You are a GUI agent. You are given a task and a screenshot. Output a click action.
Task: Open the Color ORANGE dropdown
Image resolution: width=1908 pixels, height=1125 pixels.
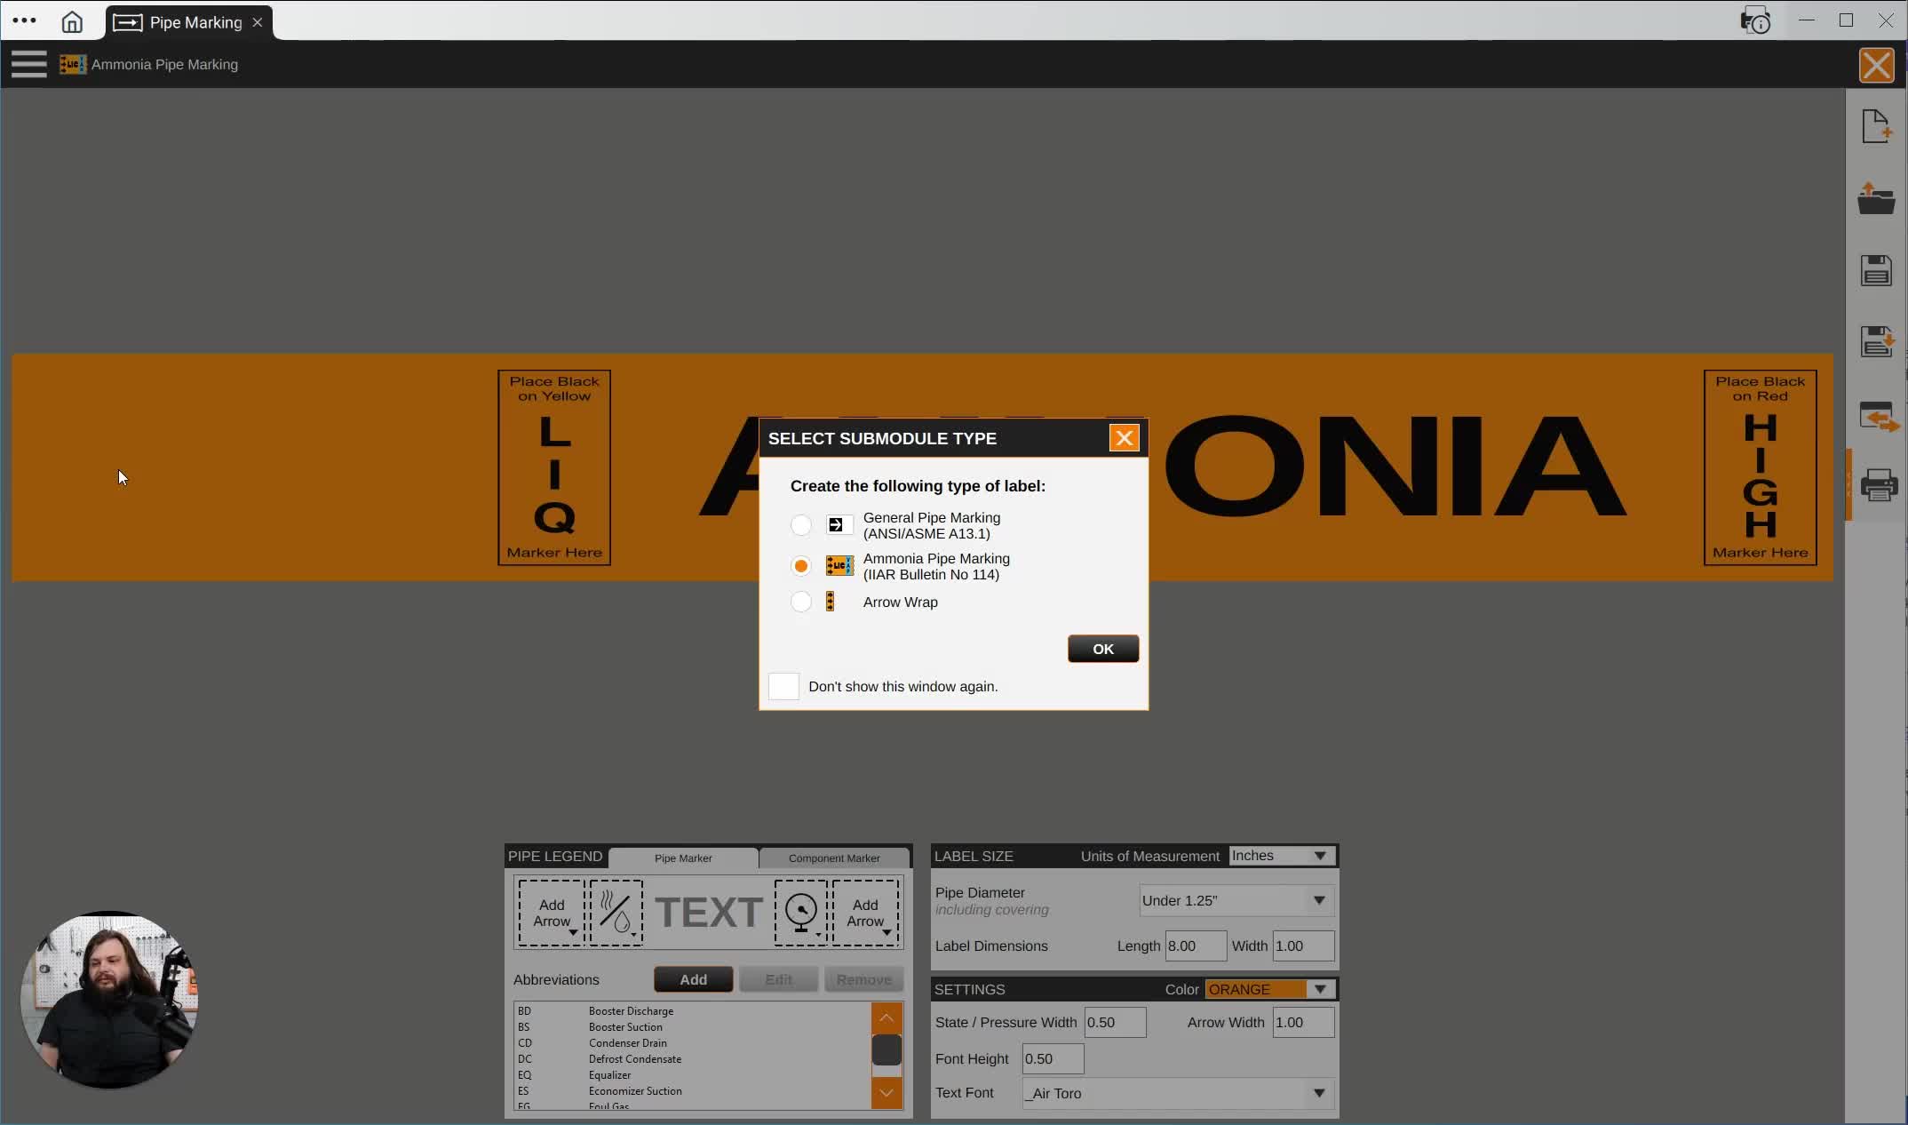1270,989
